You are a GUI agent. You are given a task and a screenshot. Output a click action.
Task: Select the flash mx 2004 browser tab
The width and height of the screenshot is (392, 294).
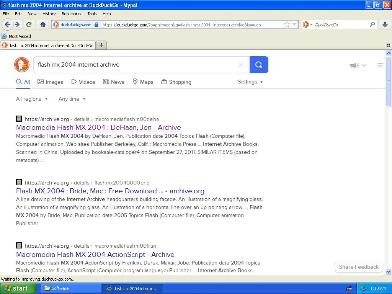click(x=48, y=46)
